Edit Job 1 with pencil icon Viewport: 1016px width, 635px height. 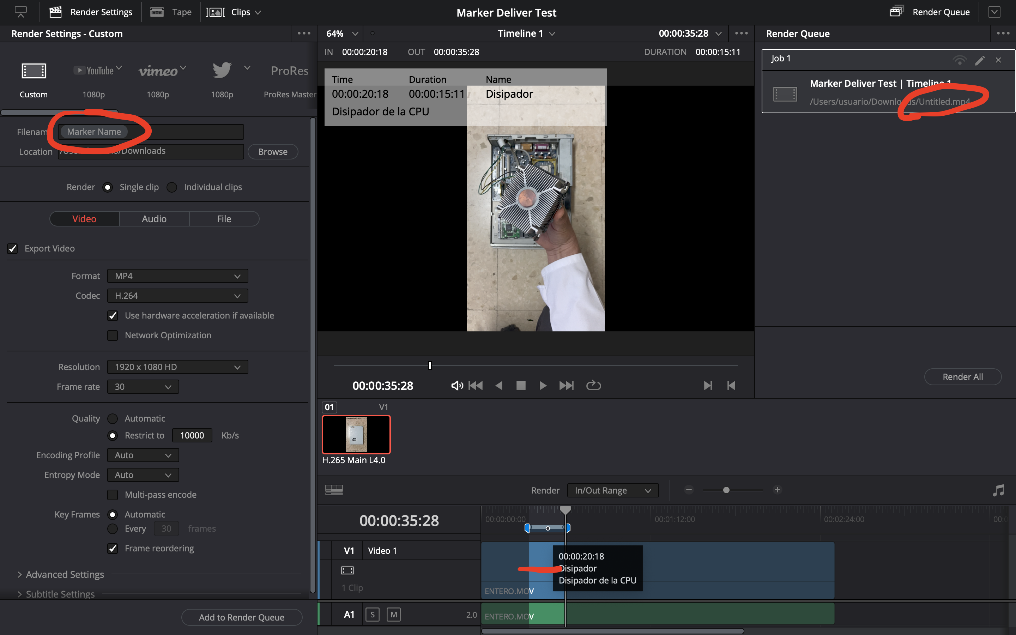tap(980, 60)
